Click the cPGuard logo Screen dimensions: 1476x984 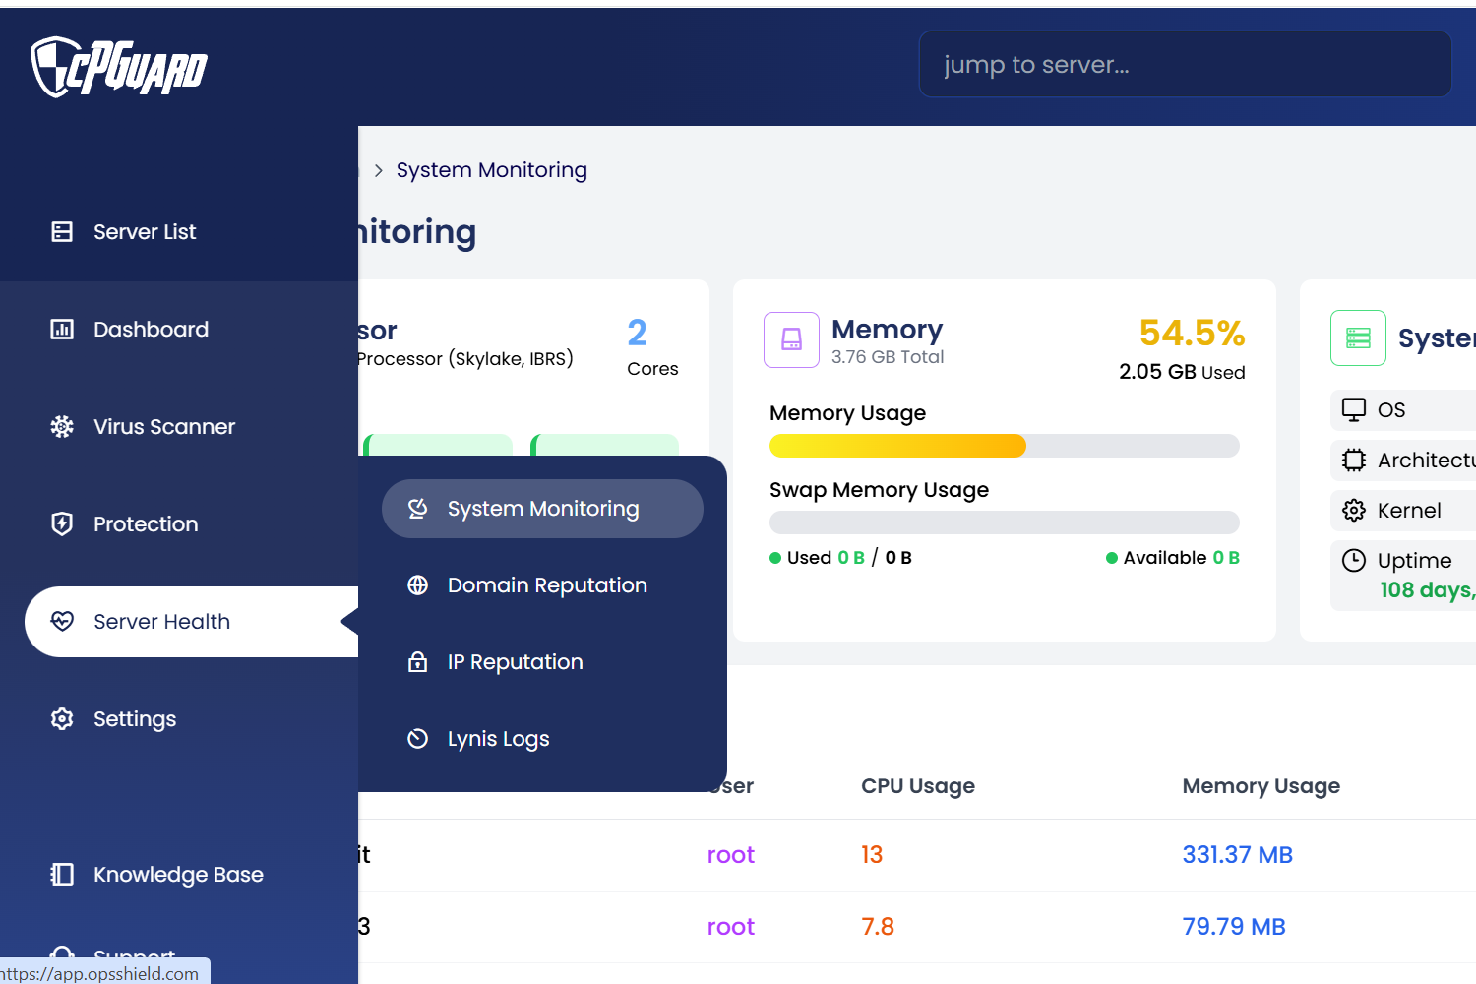pyautogui.click(x=118, y=67)
